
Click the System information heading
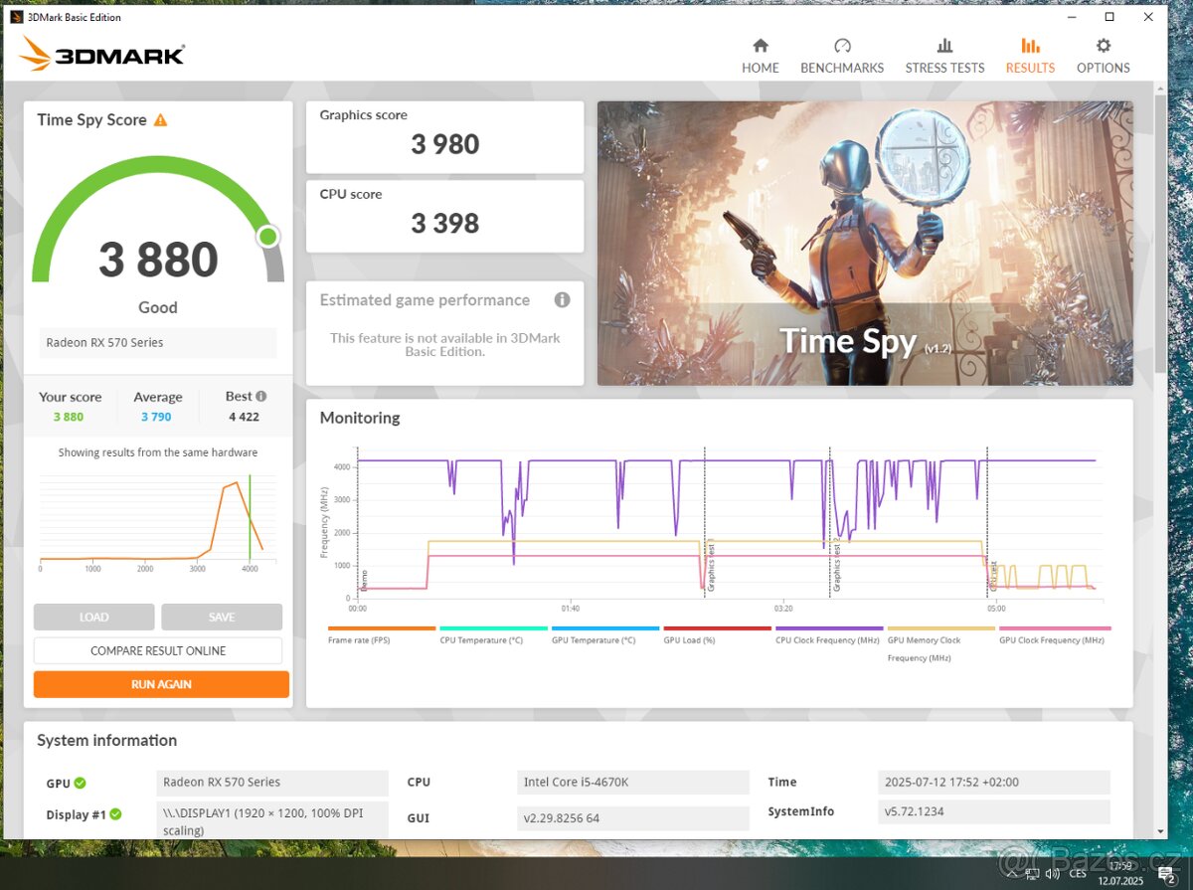(x=107, y=740)
